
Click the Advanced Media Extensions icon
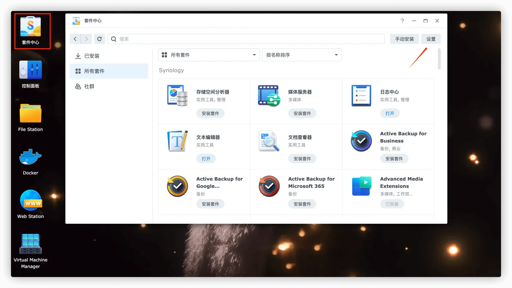(x=361, y=186)
